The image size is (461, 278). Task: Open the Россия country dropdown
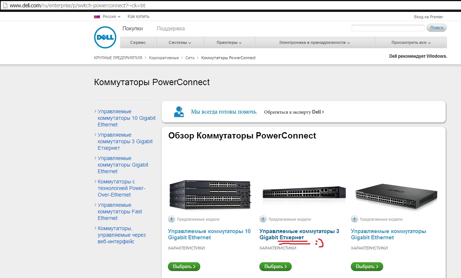pyautogui.click(x=112, y=16)
